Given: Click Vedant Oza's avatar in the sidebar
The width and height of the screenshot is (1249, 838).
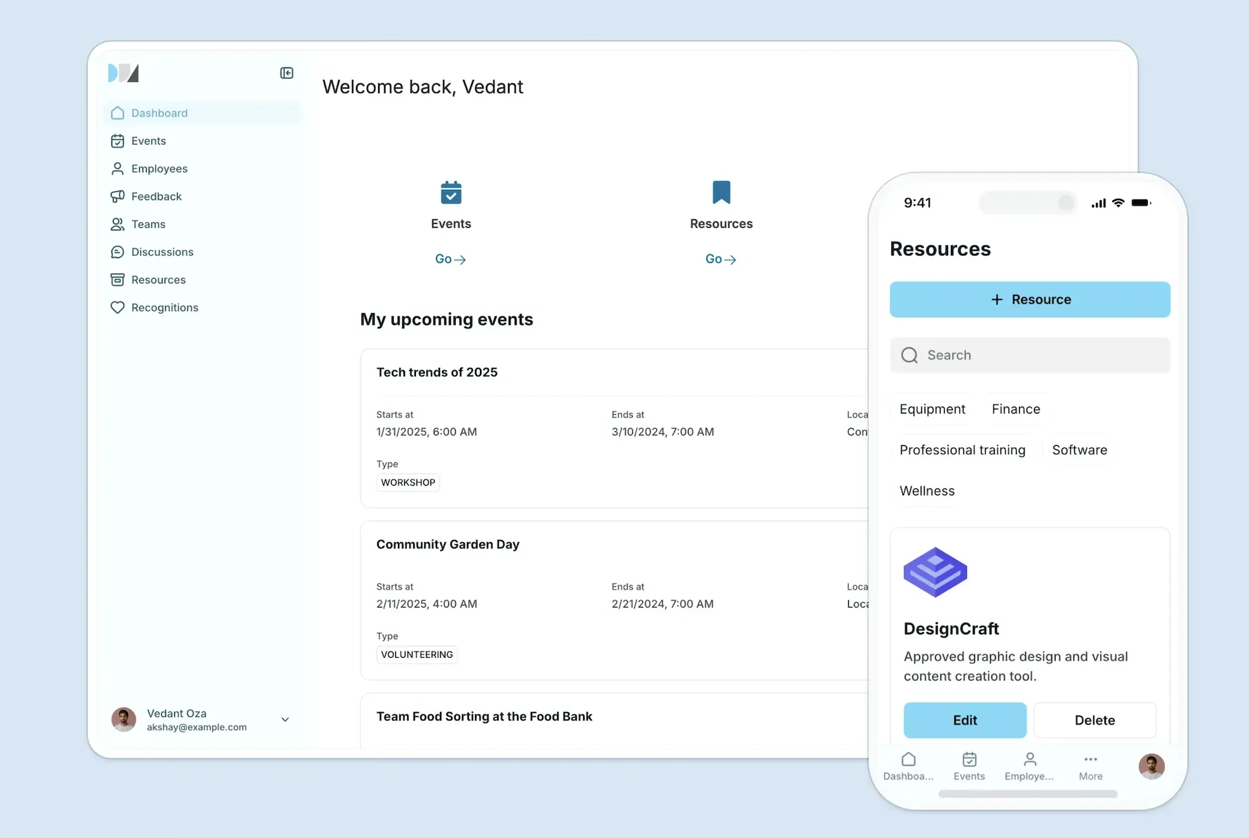Looking at the screenshot, I should point(124,720).
